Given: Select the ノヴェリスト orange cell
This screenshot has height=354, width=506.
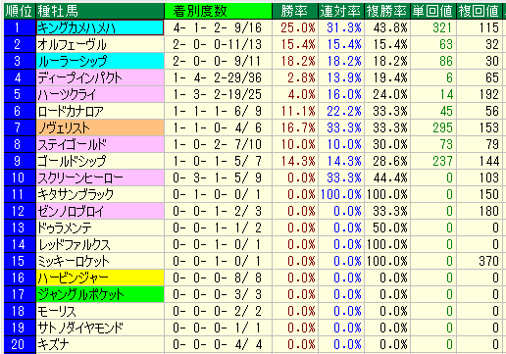Looking at the screenshot, I should click(x=100, y=127).
